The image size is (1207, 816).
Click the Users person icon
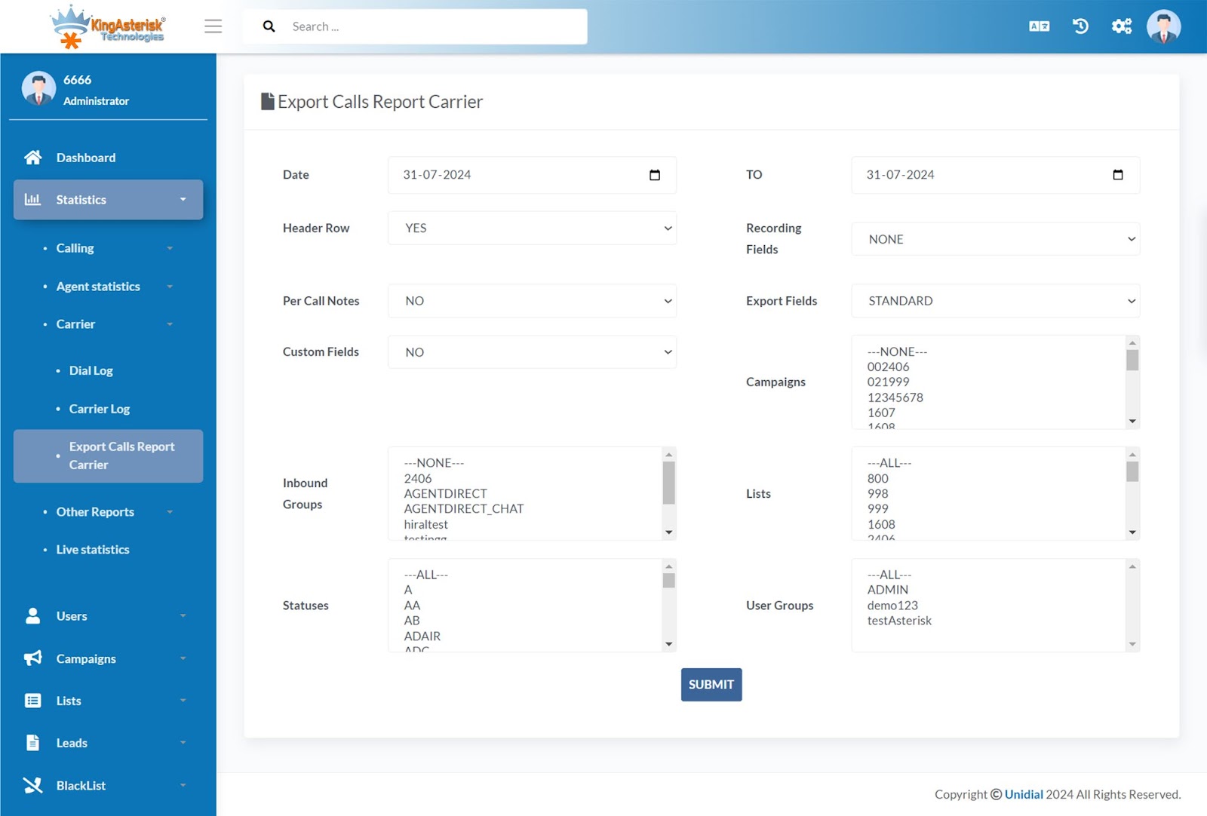pos(32,616)
